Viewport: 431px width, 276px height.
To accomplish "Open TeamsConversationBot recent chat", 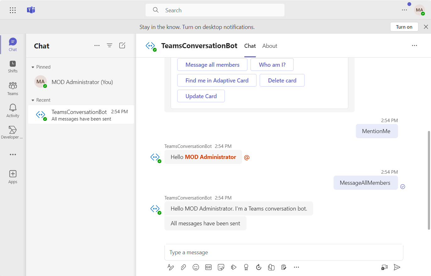I will click(81, 115).
